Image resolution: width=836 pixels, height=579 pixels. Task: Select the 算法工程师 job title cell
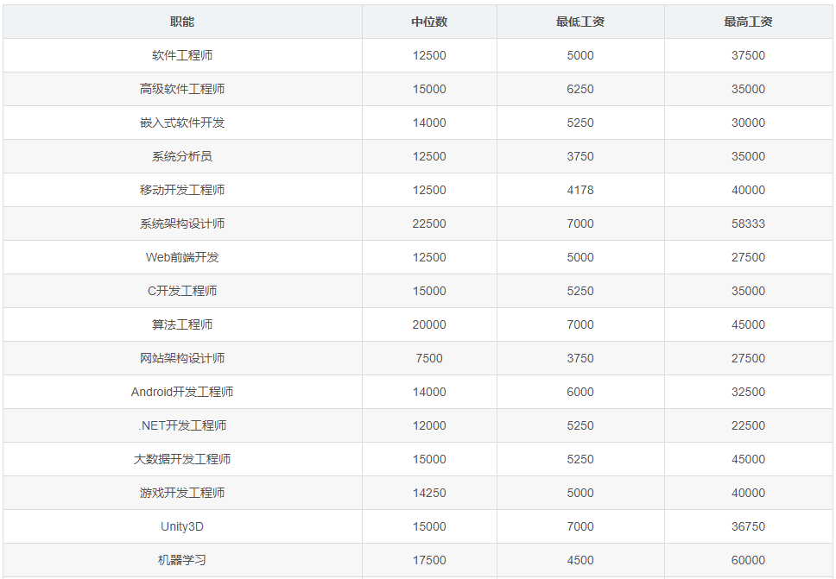click(182, 324)
